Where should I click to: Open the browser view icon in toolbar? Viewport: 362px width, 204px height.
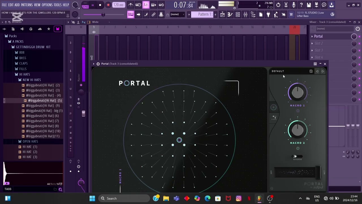pyautogui.click(x=253, y=15)
